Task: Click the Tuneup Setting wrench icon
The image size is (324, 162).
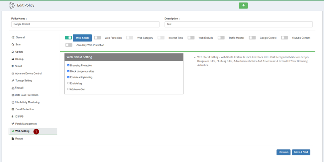Action: (13, 81)
